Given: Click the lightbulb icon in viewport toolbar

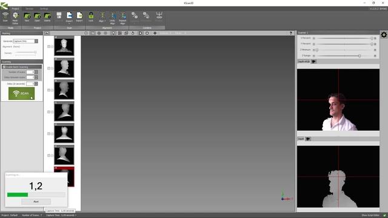Looking at the screenshot, I should coord(113,33).
